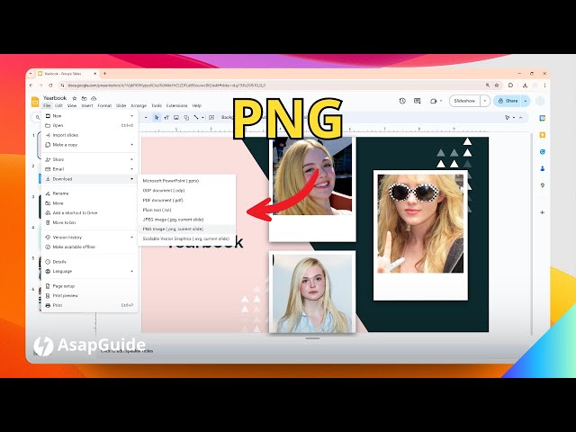The width and height of the screenshot is (576, 432).
Task: Click the blue Share button
Action: (x=508, y=101)
